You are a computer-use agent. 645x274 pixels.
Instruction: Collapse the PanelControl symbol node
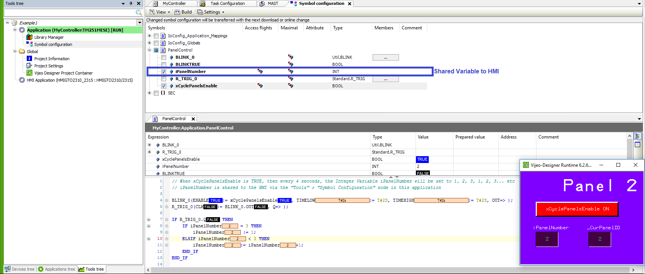pos(149,50)
